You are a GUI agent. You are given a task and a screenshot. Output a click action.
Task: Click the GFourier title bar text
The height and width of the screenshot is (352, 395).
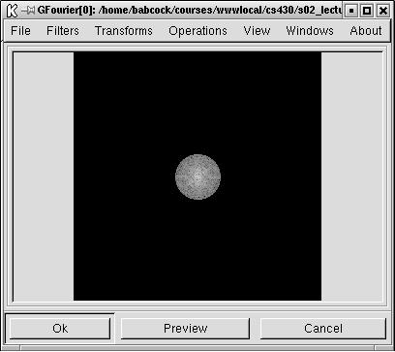[189, 11]
